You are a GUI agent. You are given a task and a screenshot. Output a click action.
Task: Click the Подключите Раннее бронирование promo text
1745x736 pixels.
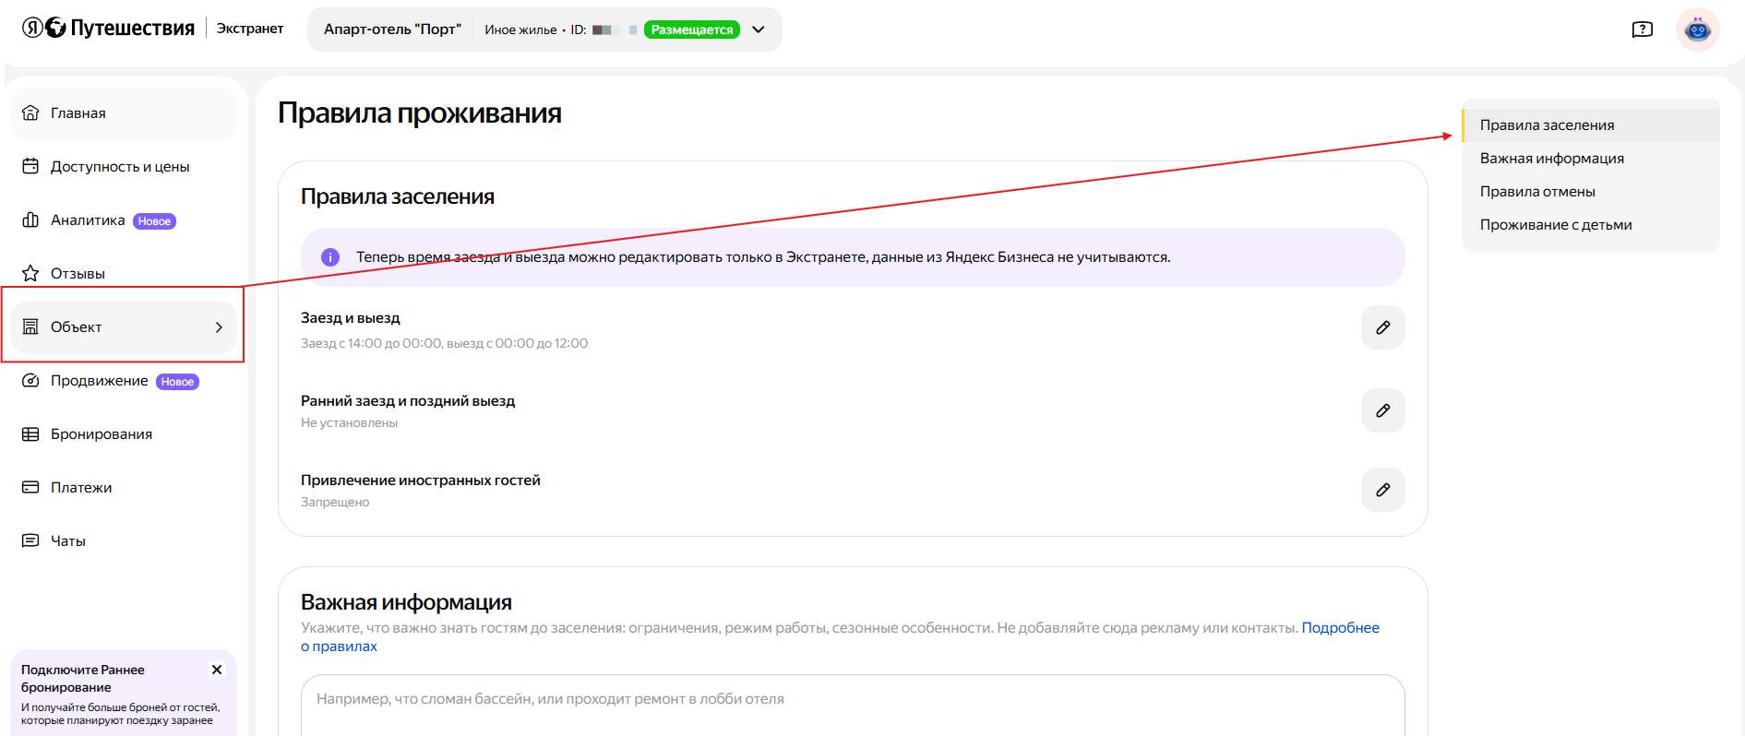tap(83, 679)
